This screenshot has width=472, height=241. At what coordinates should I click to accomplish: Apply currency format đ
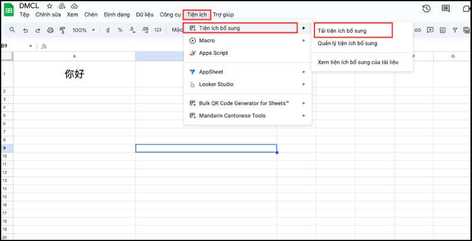tap(108, 29)
